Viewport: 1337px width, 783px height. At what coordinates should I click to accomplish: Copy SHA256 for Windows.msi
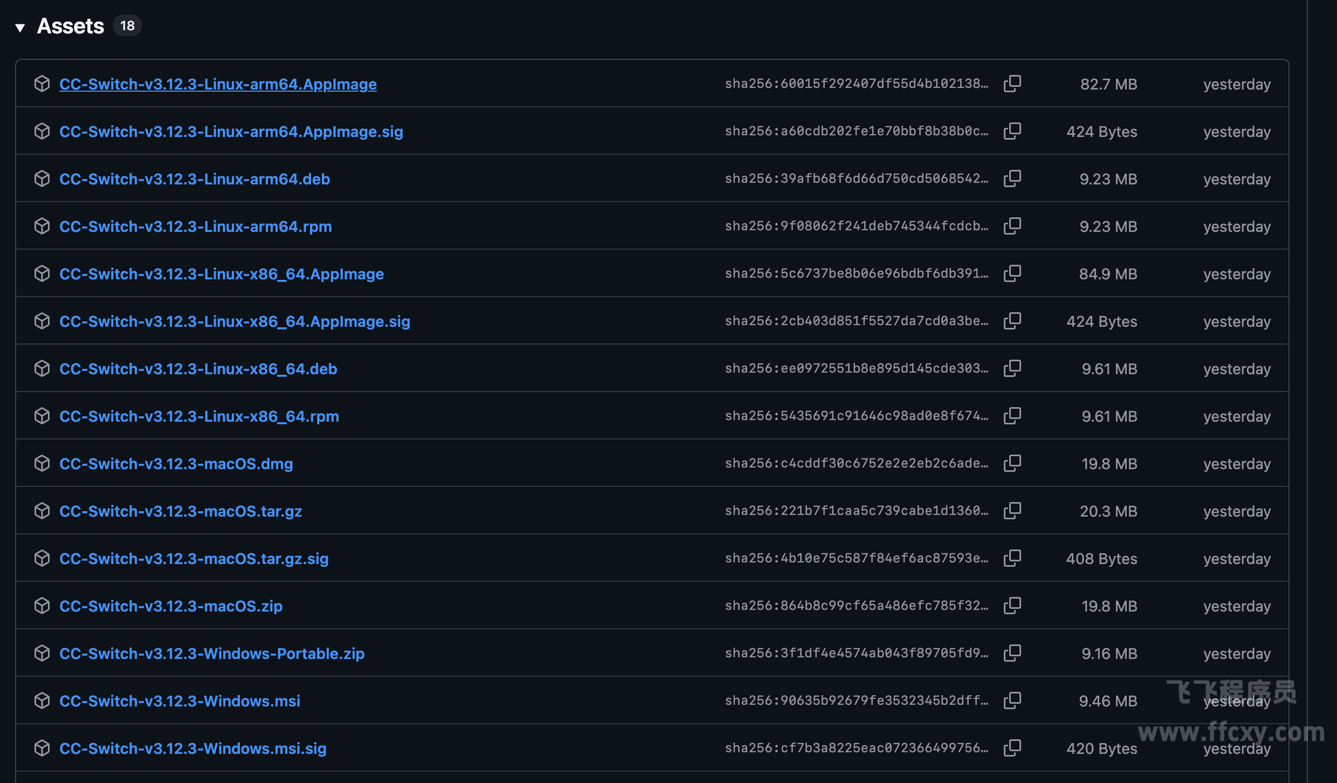[x=1012, y=700]
